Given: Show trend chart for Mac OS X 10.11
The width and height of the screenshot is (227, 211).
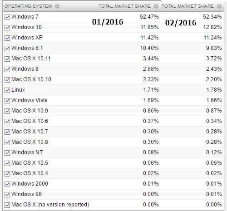Looking at the screenshot, I should pyautogui.click(x=7, y=59).
